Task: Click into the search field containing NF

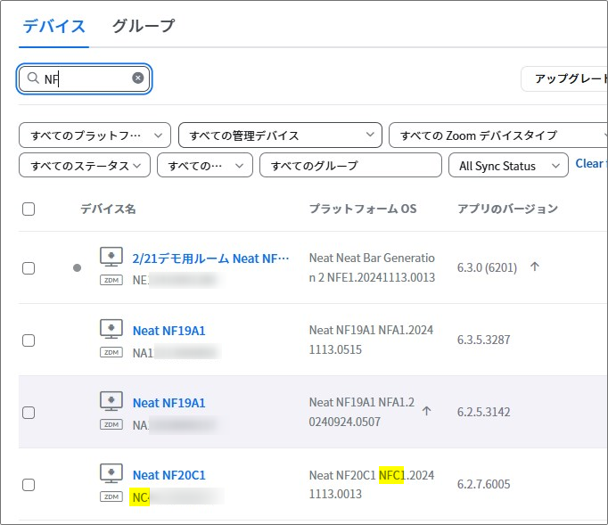Action: pos(84,78)
